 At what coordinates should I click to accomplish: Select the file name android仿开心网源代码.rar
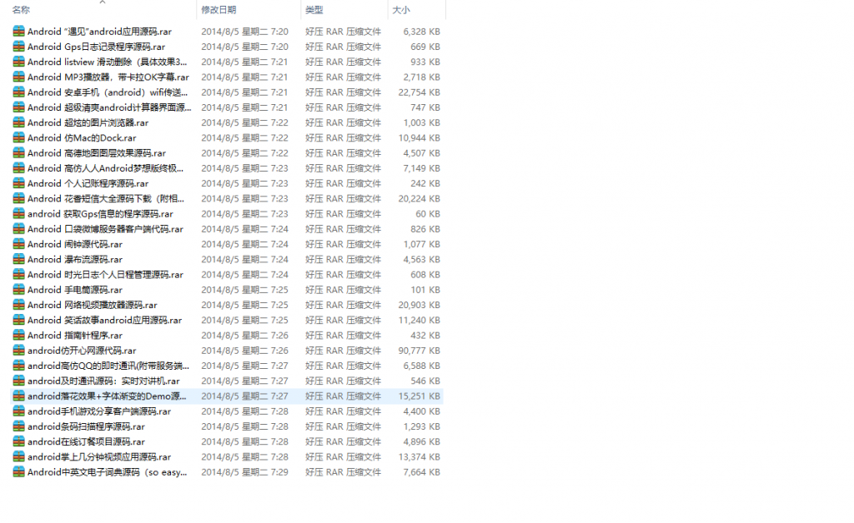point(81,351)
